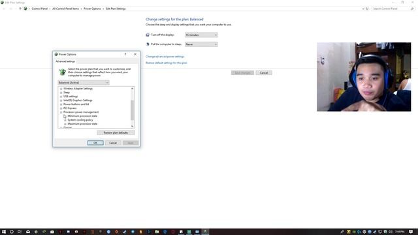Expand Intel(R) Graphics Settings node
Image resolution: width=418 pixels, height=235 pixels.
click(x=61, y=101)
